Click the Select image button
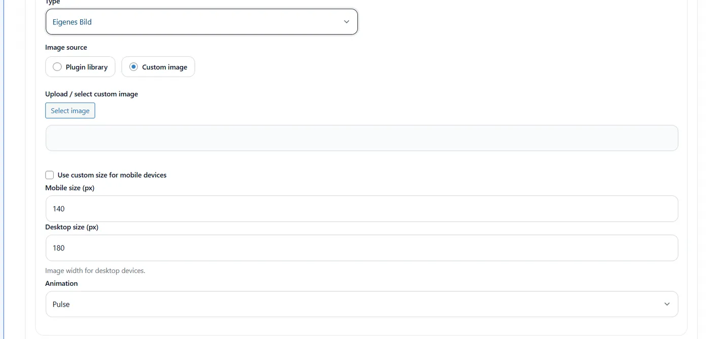Viewport: 710px width, 339px height. point(70,111)
